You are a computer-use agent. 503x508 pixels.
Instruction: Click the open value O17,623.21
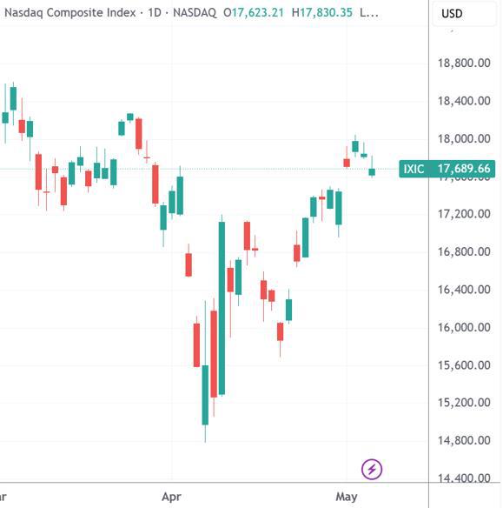[x=254, y=13]
